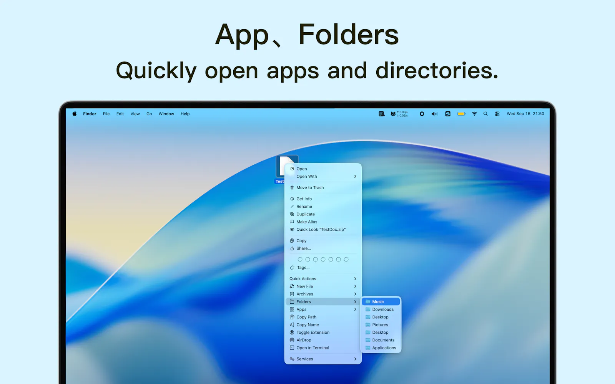Open the Pictures folder from submenu
This screenshot has height=384, width=615.
381,325
